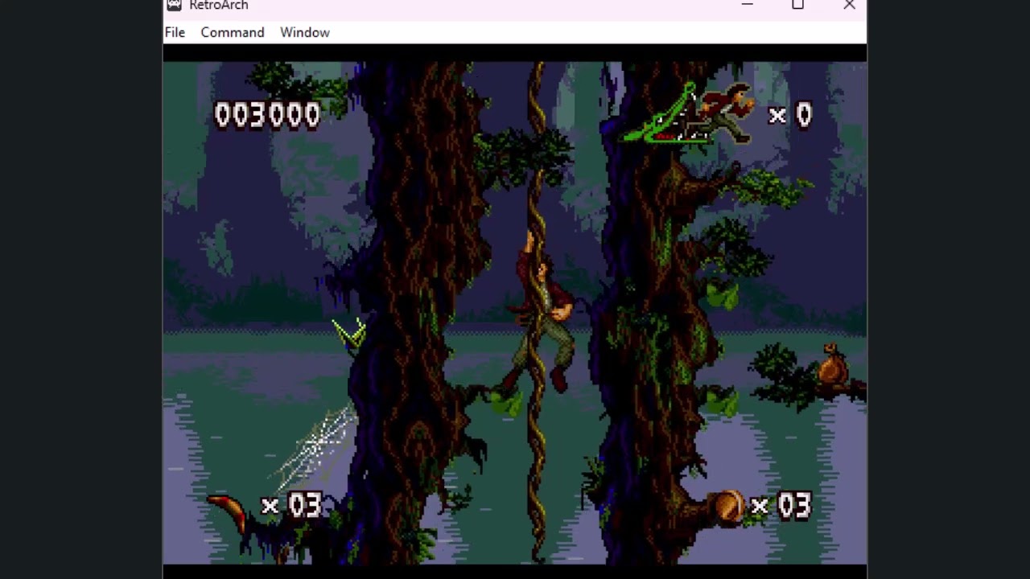Click the RetroArch title text

(219, 6)
